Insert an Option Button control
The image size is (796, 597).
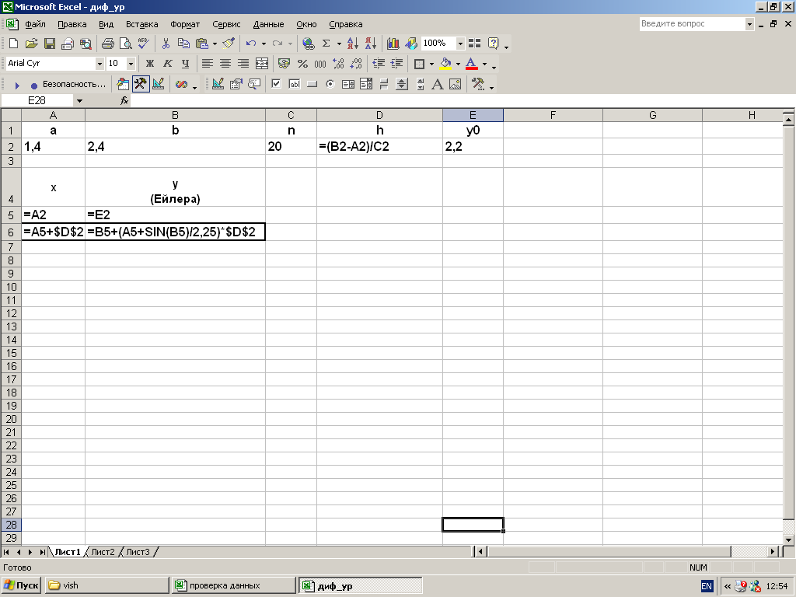point(330,84)
